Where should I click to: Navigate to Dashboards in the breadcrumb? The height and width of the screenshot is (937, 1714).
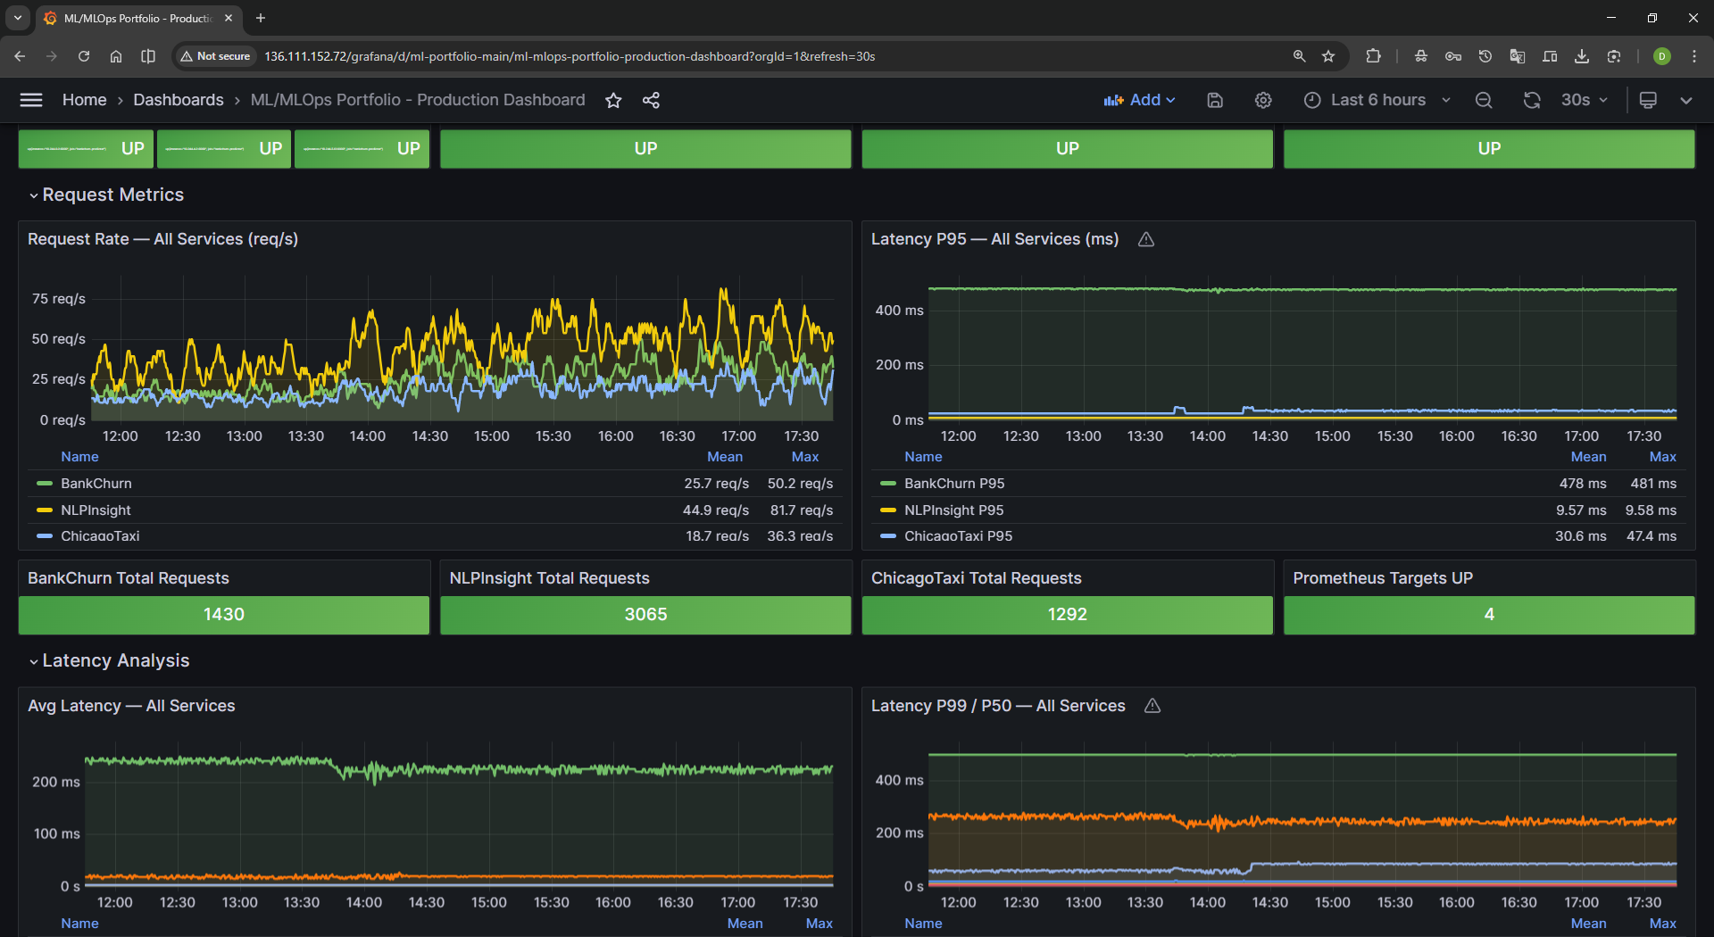178,100
